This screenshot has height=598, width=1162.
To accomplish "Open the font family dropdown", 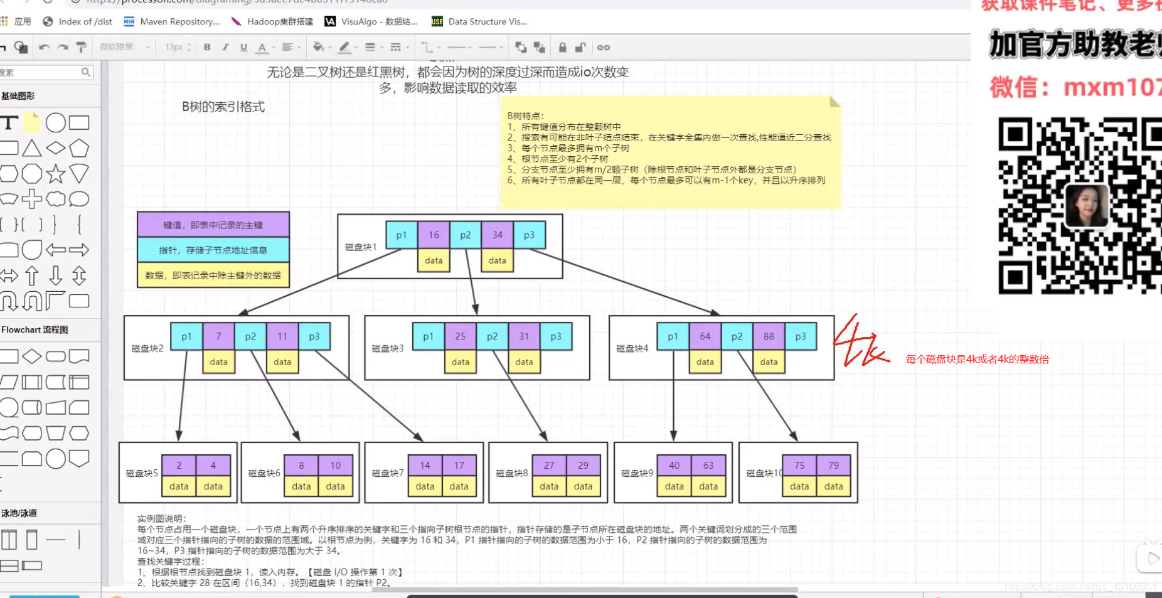I will (125, 48).
